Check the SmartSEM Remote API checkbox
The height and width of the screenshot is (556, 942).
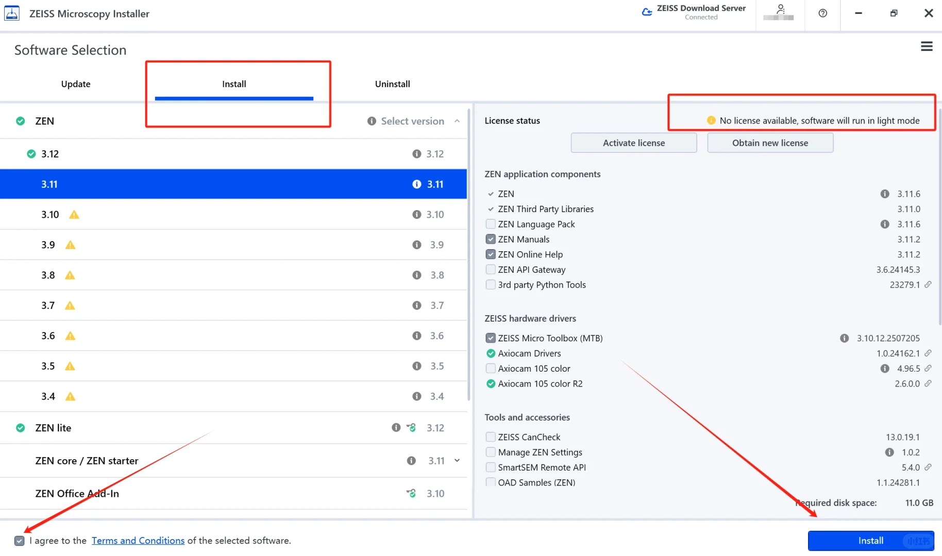(491, 467)
